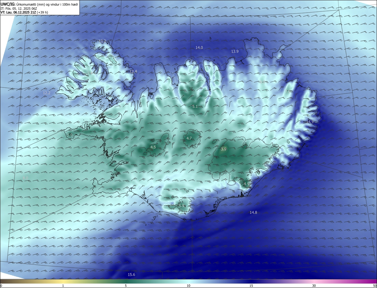Click the 8.0 value southwest of Iceland
The image size is (377, 288).
tap(25, 178)
